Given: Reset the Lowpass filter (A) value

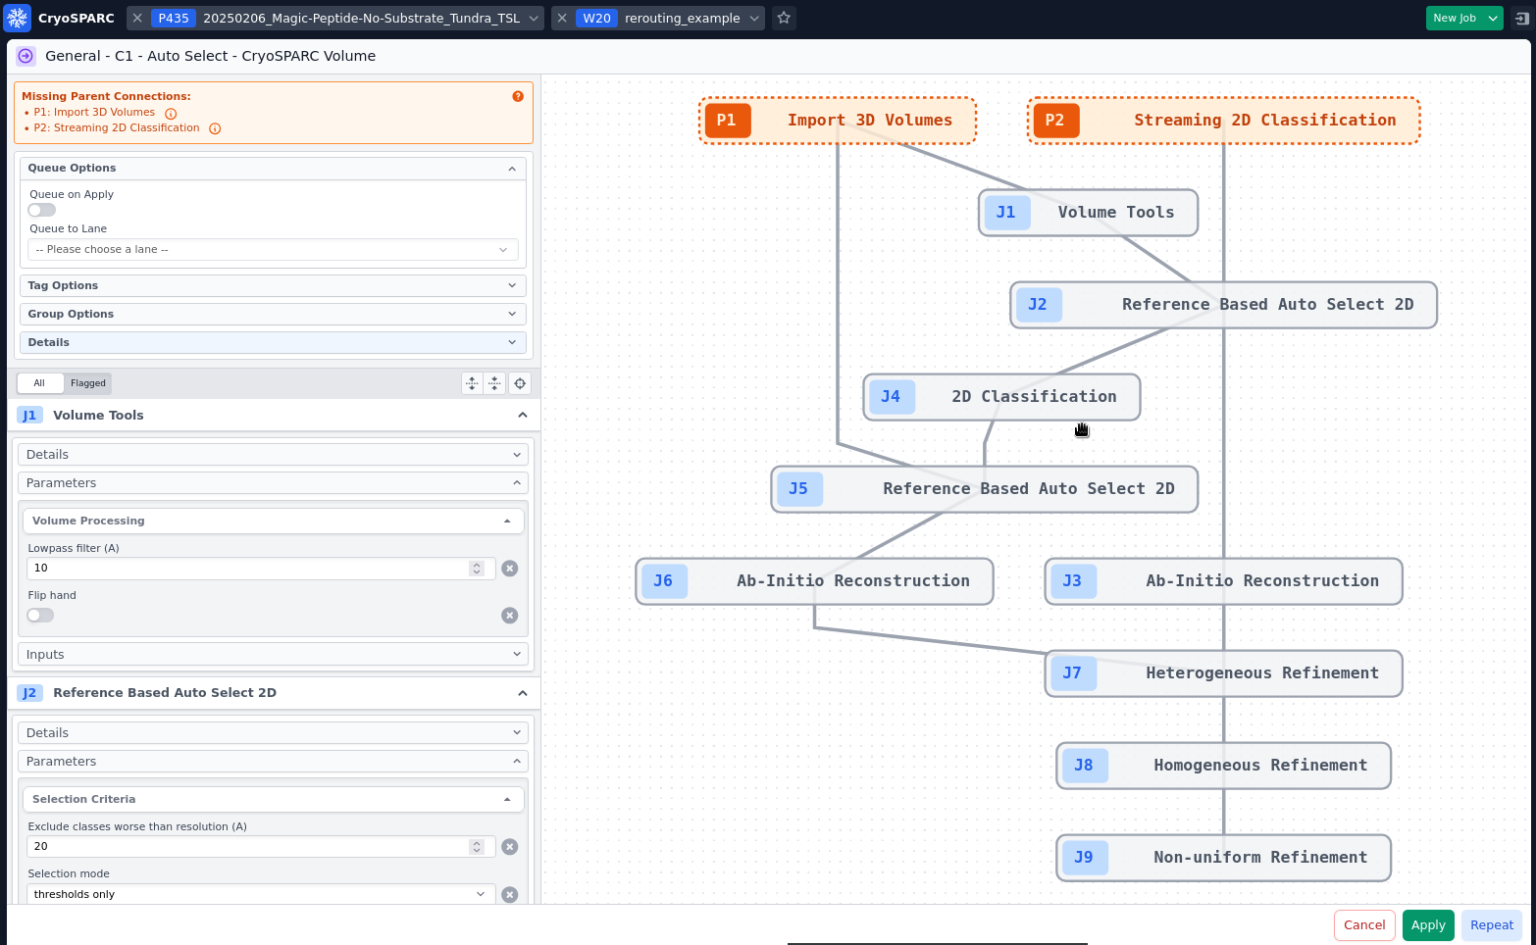Looking at the screenshot, I should (510, 569).
